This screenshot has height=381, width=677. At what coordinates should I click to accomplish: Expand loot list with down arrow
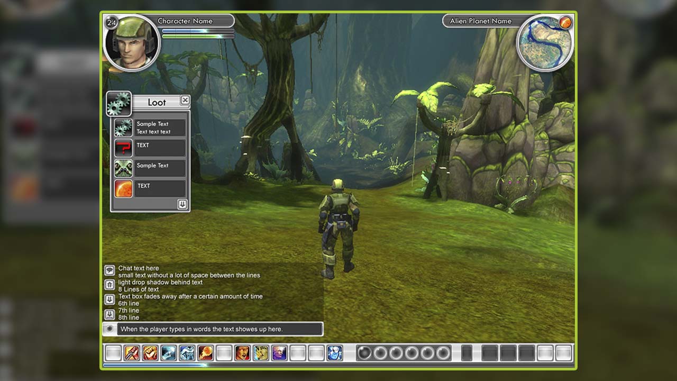[182, 205]
